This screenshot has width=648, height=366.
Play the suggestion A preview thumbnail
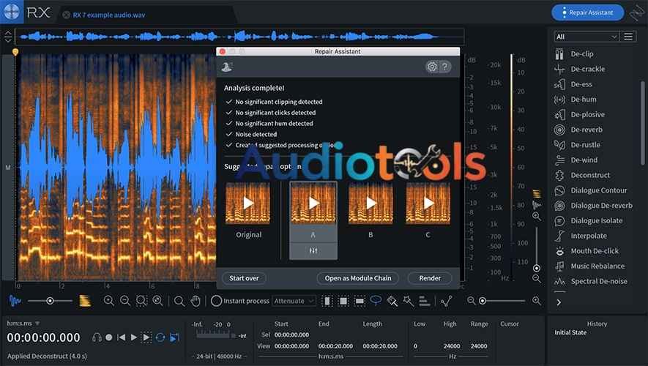click(x=313, y=203)
